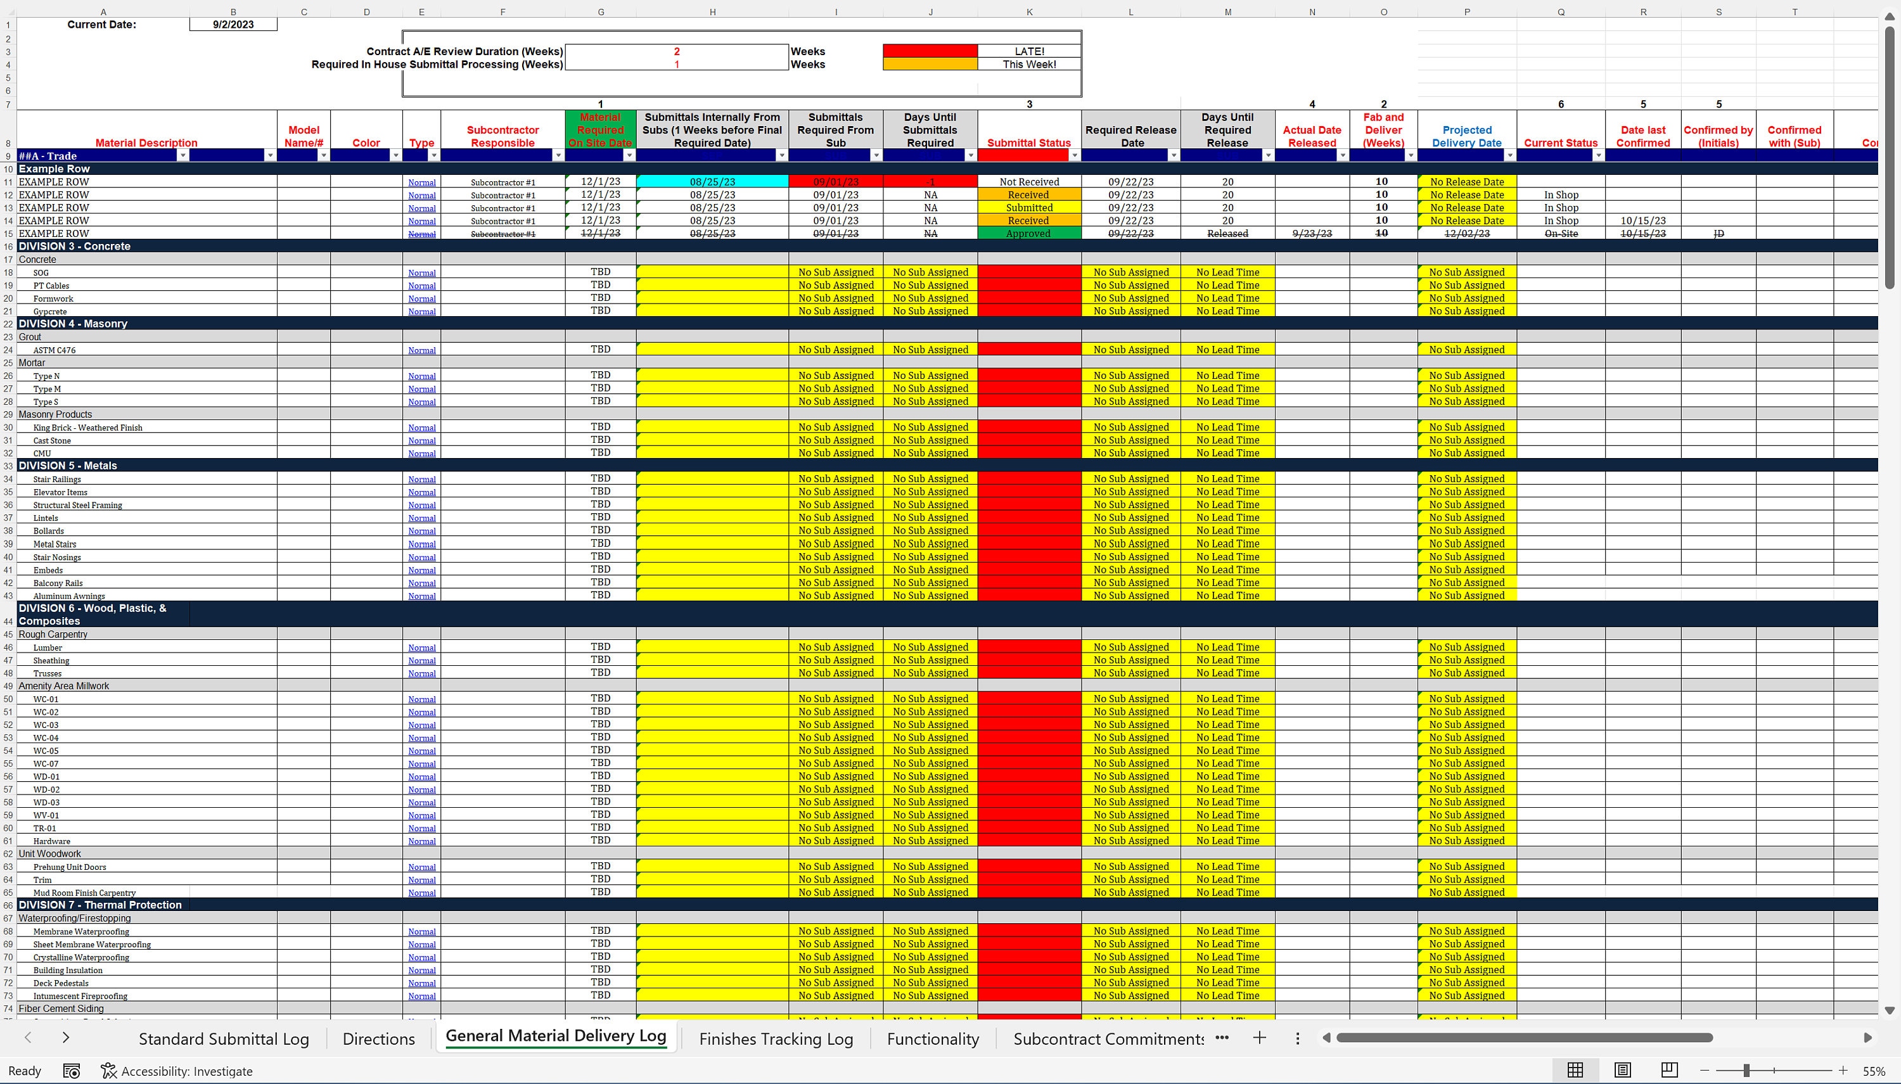Show more sheet tabs via ellipsis
This screenshot has height=1084, width=1901.
pos(1222,1038)
